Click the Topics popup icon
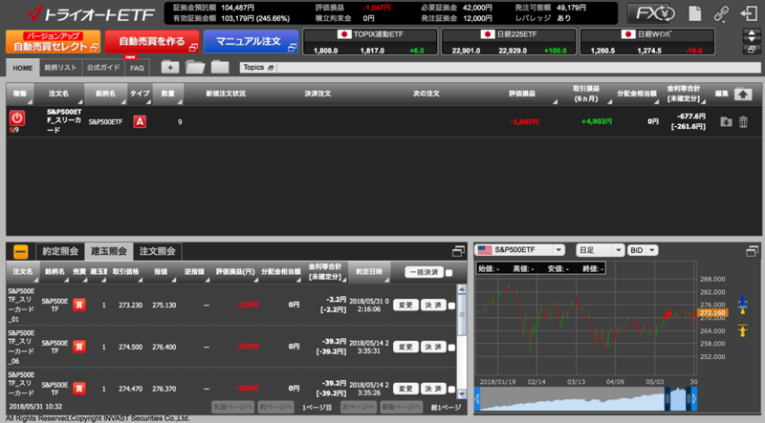This screenshot has height=423, width=765. (271, 68)
